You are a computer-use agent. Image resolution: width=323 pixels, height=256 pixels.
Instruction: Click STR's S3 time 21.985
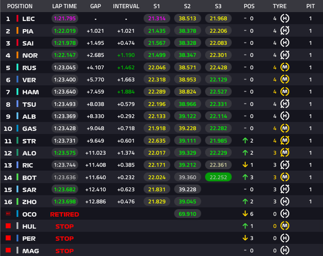(219, 141)
